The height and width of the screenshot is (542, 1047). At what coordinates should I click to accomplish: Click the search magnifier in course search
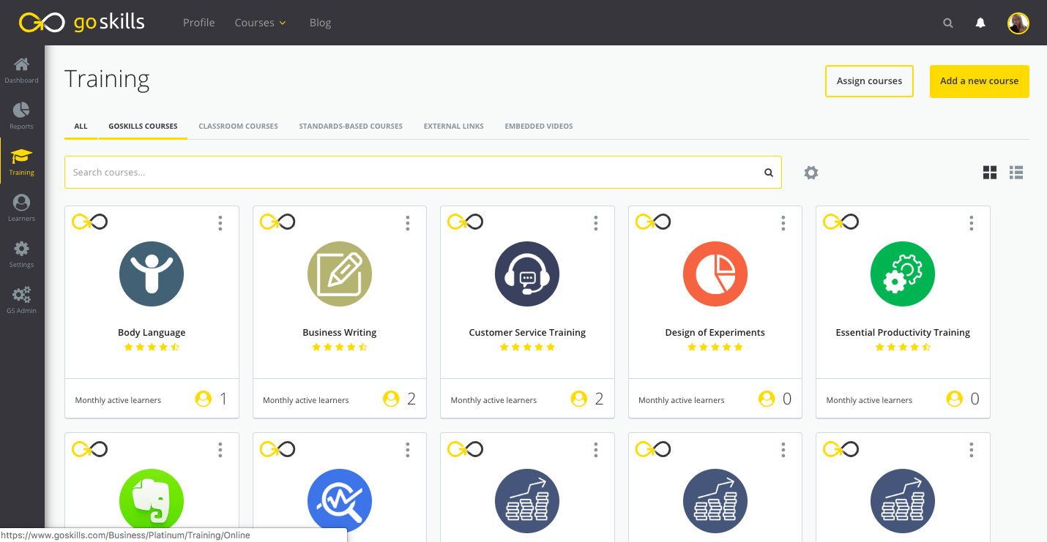tap(769, 173)
